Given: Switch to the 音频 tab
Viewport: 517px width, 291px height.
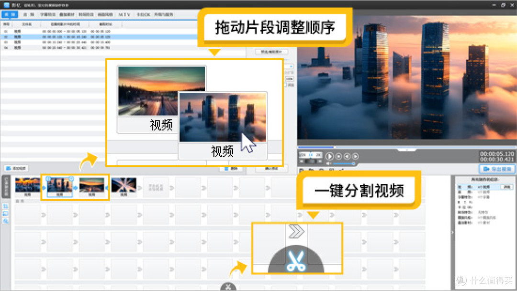Looking at the screenshot, I should 29,14.
